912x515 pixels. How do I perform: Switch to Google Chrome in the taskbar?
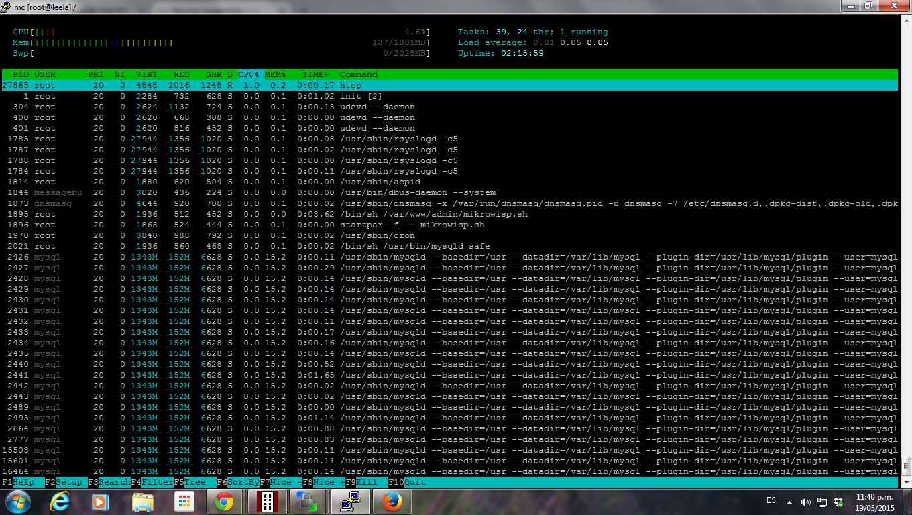tap(224, 502)
